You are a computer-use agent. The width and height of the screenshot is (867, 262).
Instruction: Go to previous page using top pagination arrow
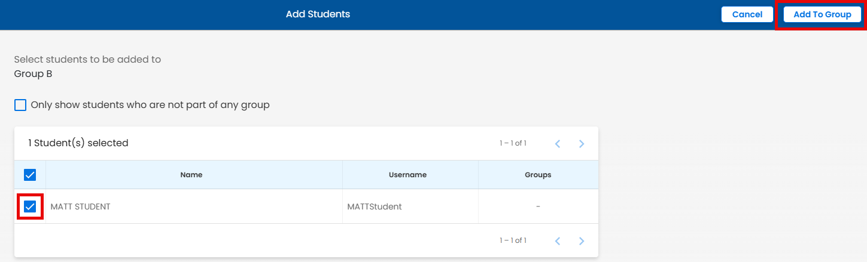tap(557, 144)
